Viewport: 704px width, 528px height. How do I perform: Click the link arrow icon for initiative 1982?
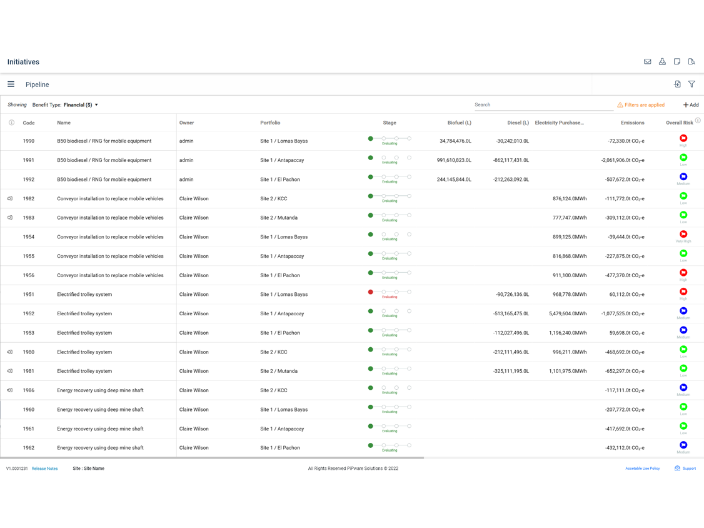pyautogui.click(x=10, y=199)
